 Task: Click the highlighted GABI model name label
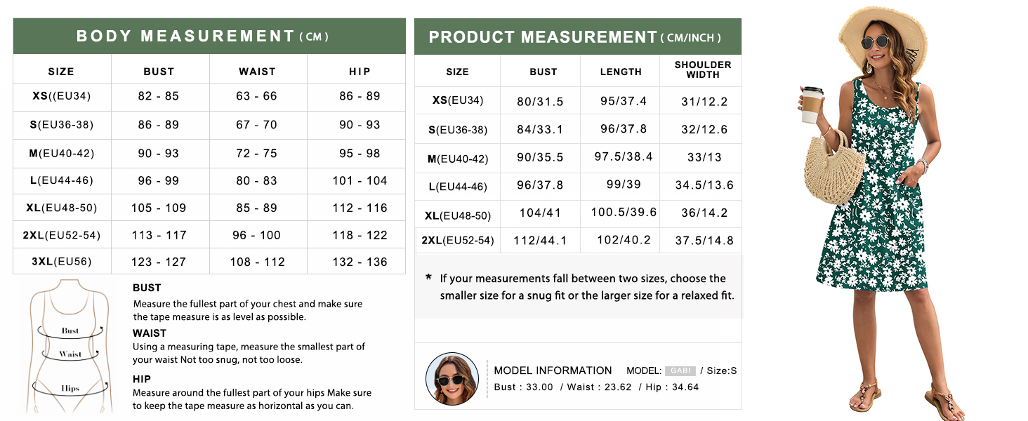tap(680, 370)
